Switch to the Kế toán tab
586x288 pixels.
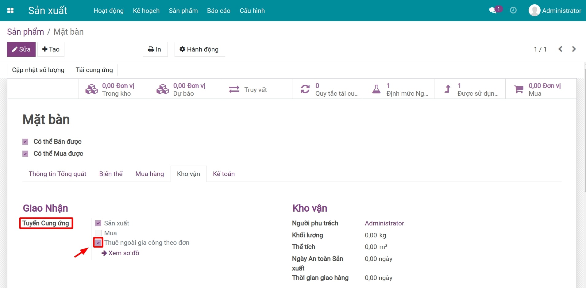(224, 174)
